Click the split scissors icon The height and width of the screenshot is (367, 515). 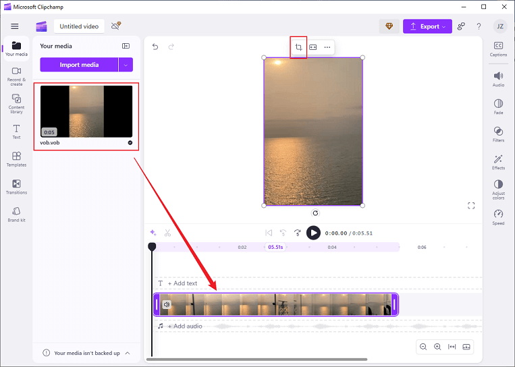(167, 233)
